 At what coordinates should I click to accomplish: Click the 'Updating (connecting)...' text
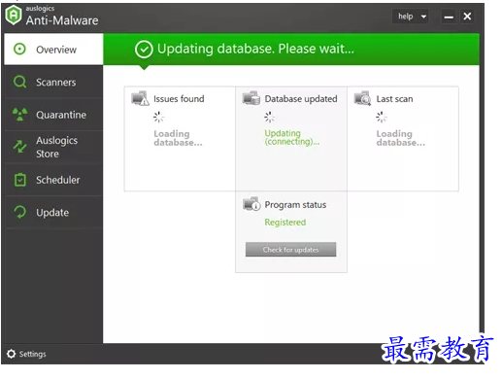(x=292, y=137)
